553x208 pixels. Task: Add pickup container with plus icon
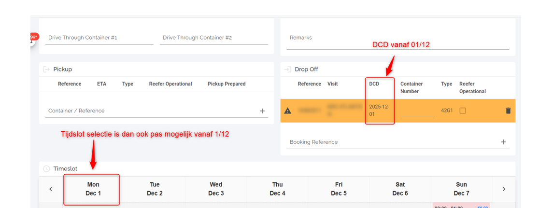pos(262,111)
